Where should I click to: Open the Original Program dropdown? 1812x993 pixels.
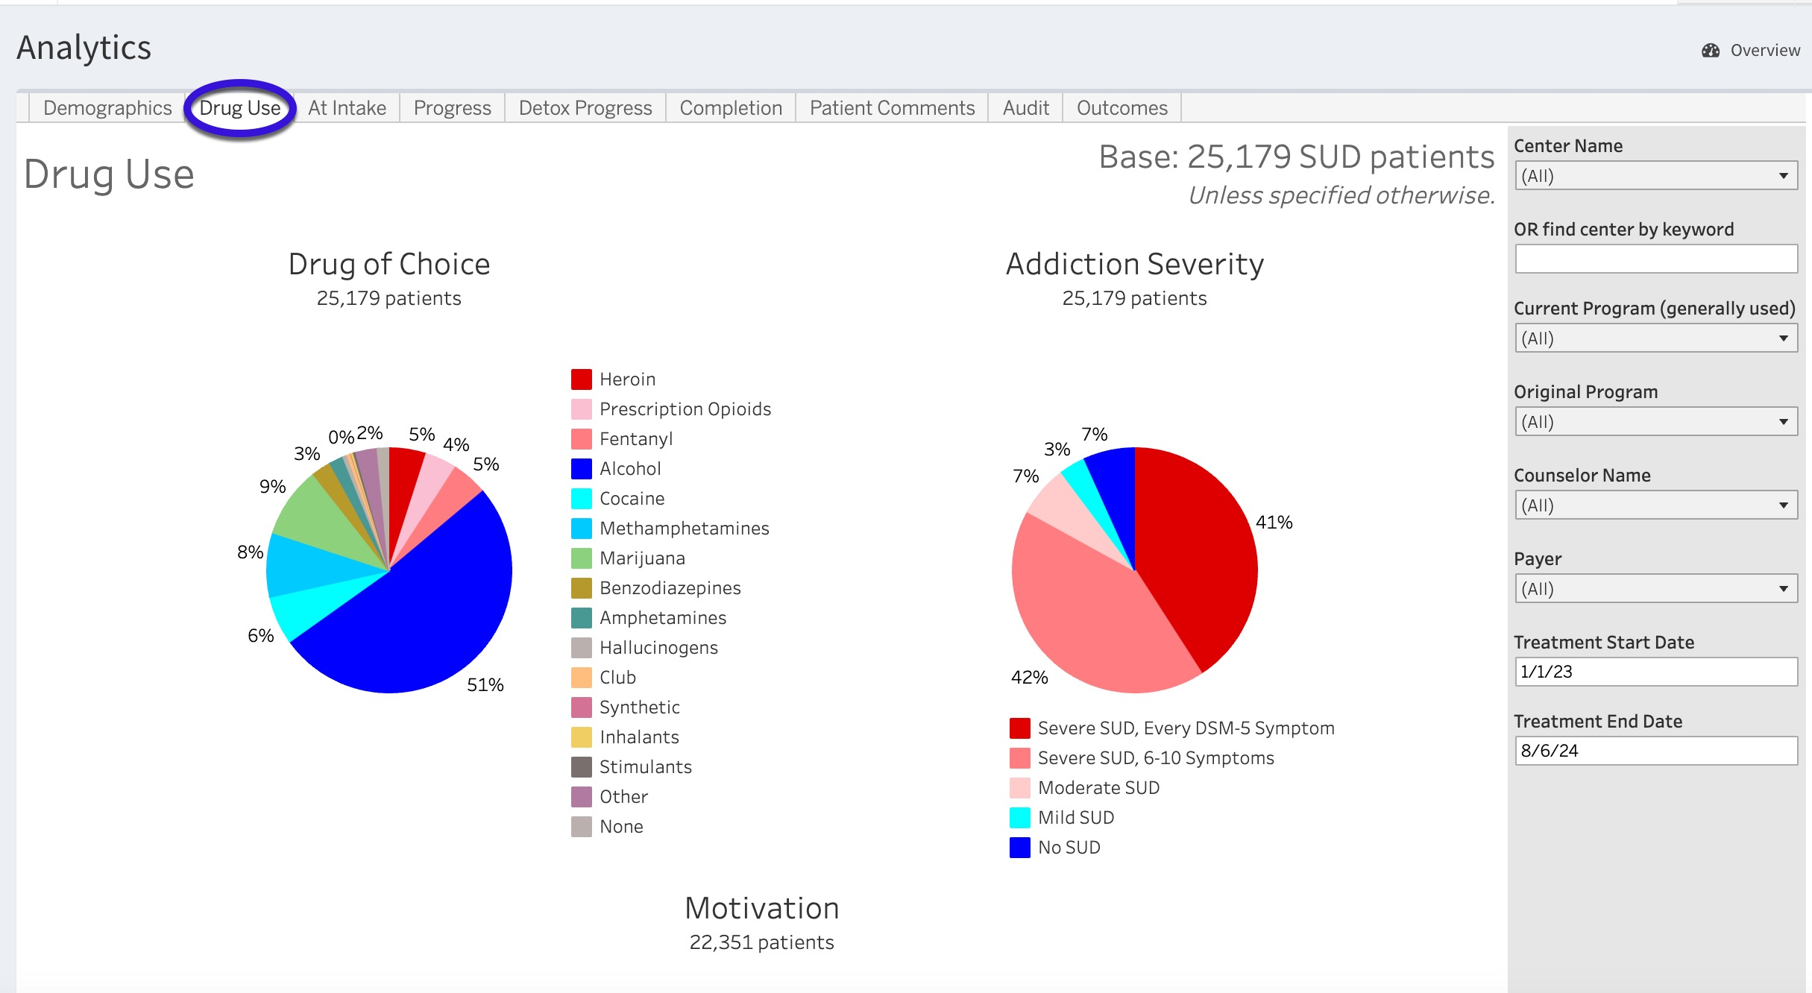tap(1655, 422)
